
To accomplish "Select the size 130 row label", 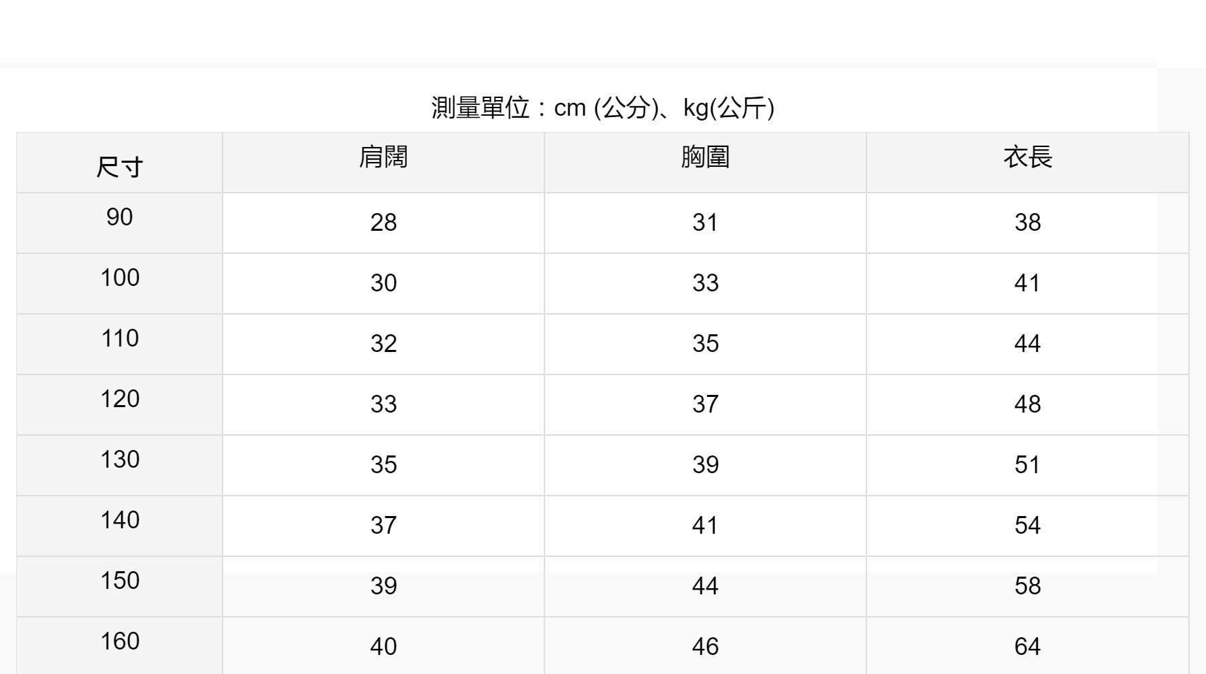I will [x=119, y=460].
